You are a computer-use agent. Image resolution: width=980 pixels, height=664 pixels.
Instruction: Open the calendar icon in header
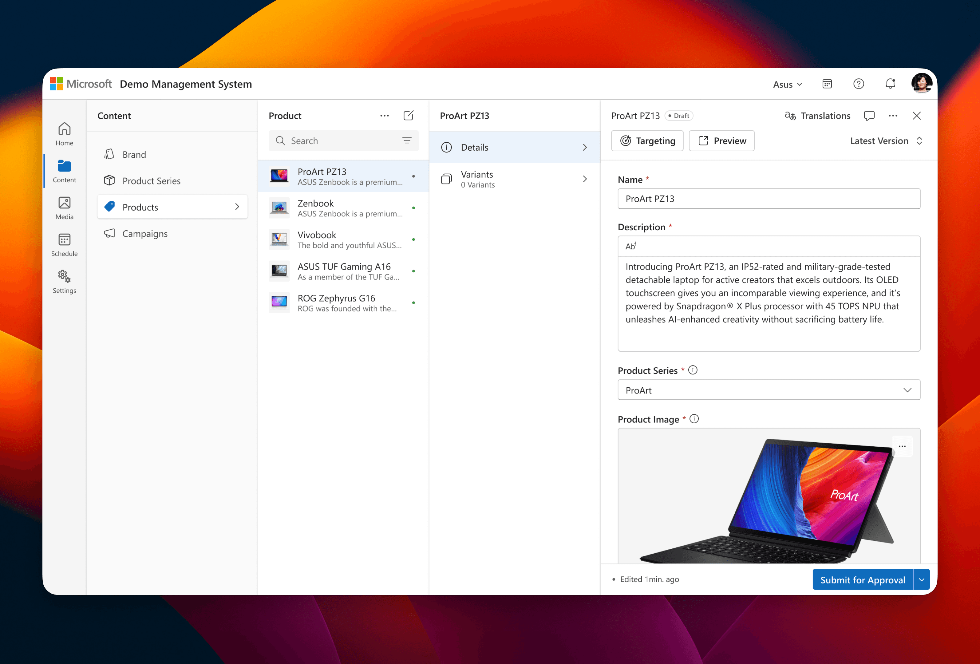pyautogui.click(x=827, y=84)
